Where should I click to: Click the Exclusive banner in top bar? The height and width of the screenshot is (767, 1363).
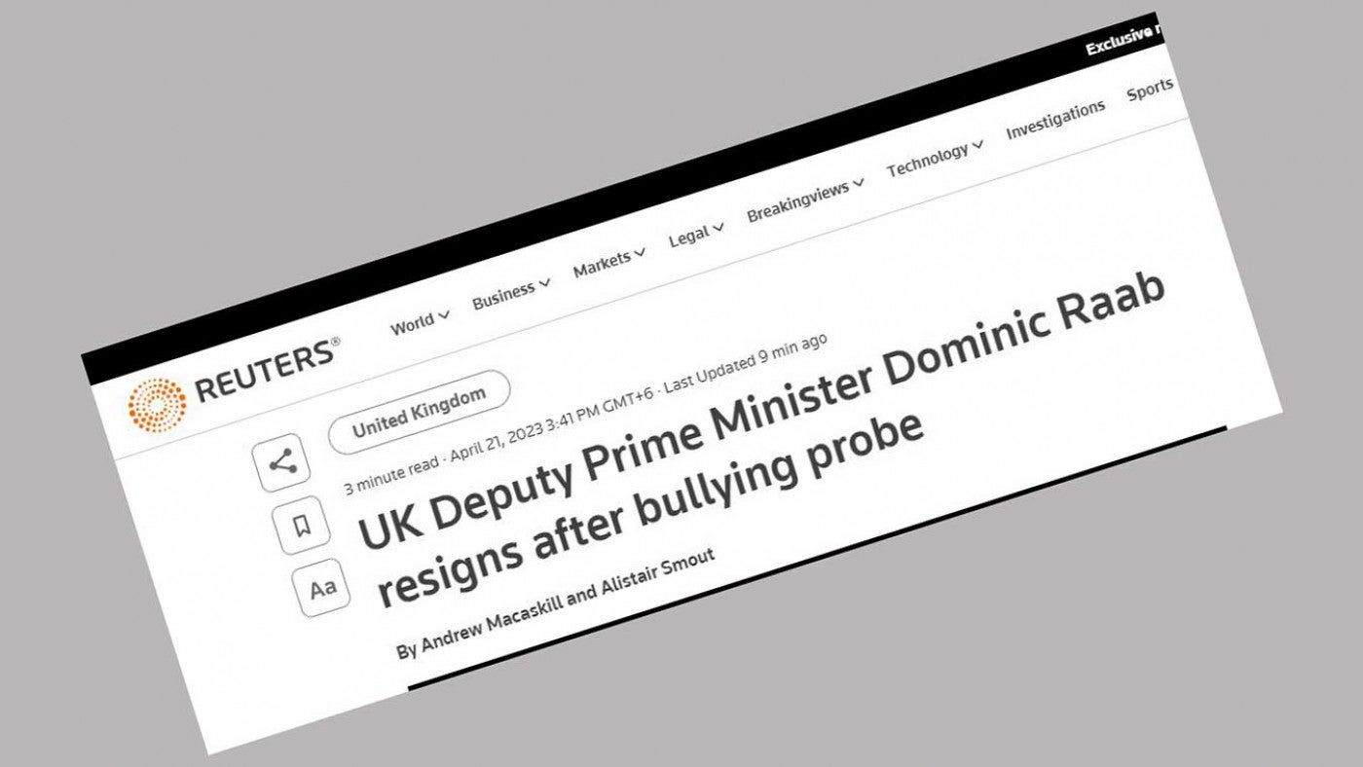pyautogui.click(x=1121, y=41)
